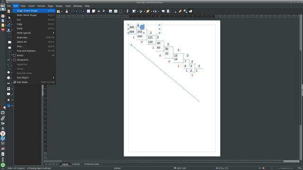Select the Ellipse drawing tool
The width and height of the screenshot is (303, 170).
pos(9,48)
